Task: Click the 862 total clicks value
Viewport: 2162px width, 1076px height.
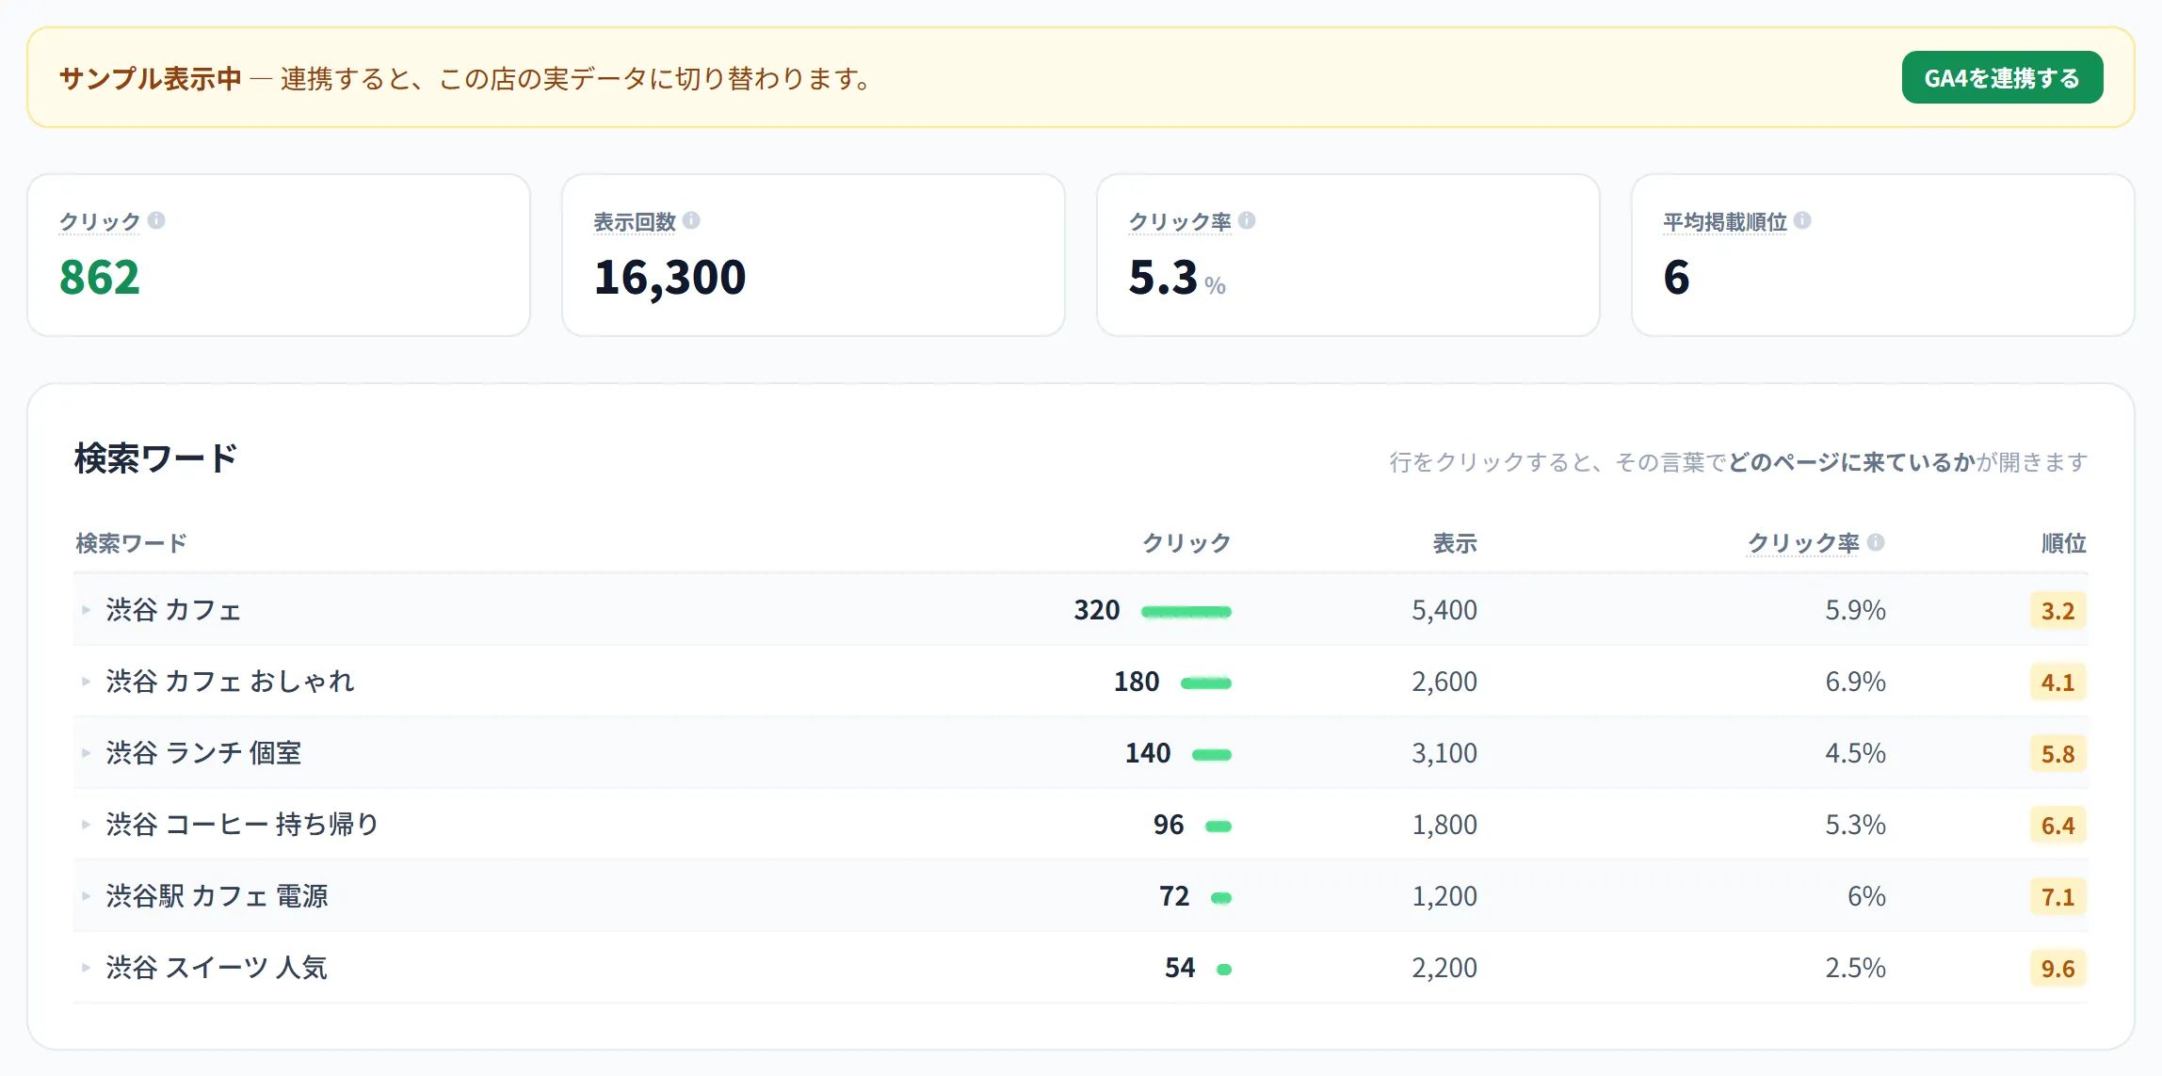Action: pos(100,278)
